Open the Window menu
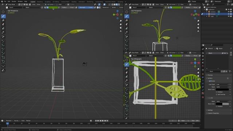Image resolution: width=233 pixels, height=131 pixels. pyautogui.click(x=20, y=1)
